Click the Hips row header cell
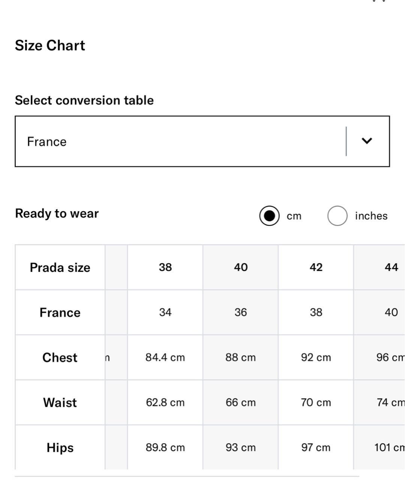Screen dimensions: 405x480 (60, 448)
